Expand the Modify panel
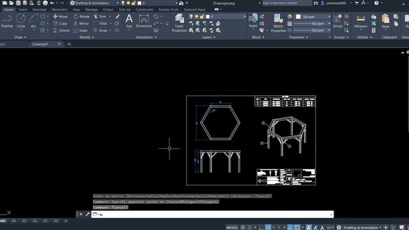The width and height of the screenshot is (409, 230). pos(87,37)
